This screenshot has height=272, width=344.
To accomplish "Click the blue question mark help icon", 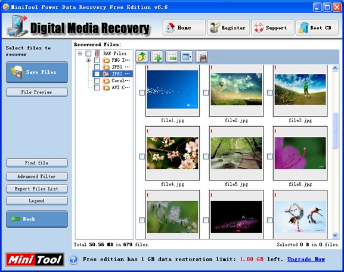I will pos(73,260).
